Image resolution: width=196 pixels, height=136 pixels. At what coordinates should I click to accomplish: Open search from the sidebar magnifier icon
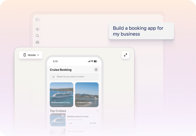pos(37,36)
